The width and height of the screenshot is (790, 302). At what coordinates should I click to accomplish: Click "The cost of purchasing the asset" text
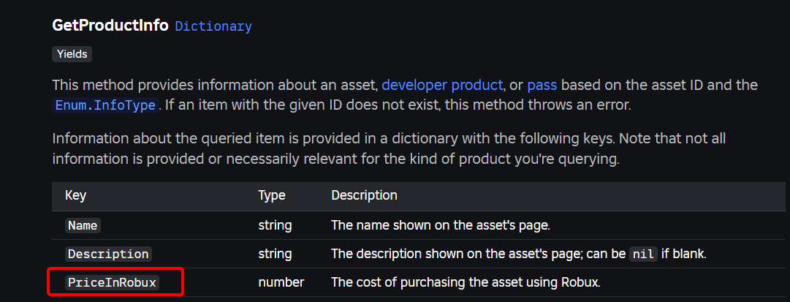pyautogui.click(x=466, y=282)
